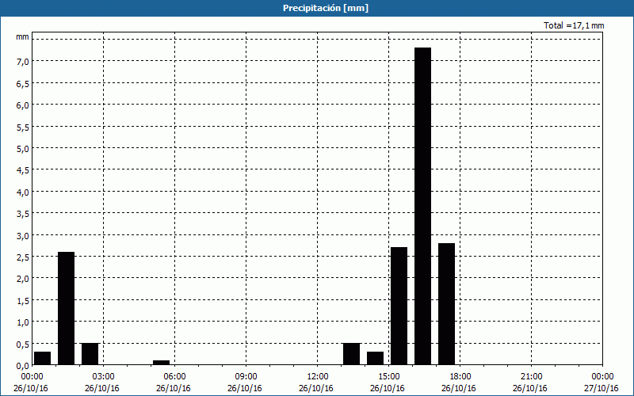Screen dimensions: 634x396
Task: Select the 12:00 time label
Action: coord(318,377)
